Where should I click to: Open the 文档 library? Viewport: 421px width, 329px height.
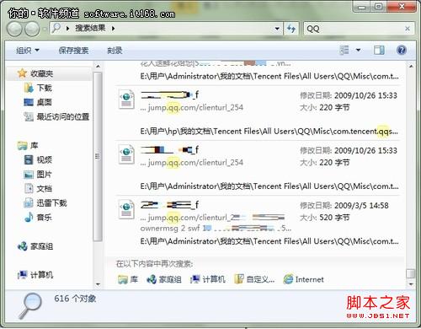coord(45,189)
